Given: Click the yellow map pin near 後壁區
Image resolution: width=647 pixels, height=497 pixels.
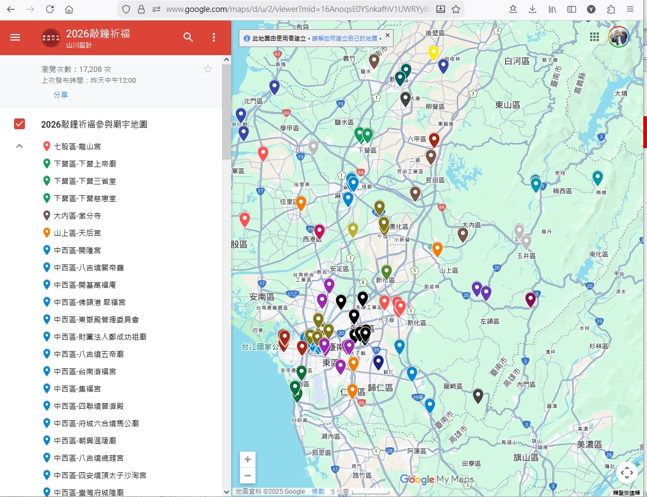Looking at the screenshot, I should click(433, 52).
